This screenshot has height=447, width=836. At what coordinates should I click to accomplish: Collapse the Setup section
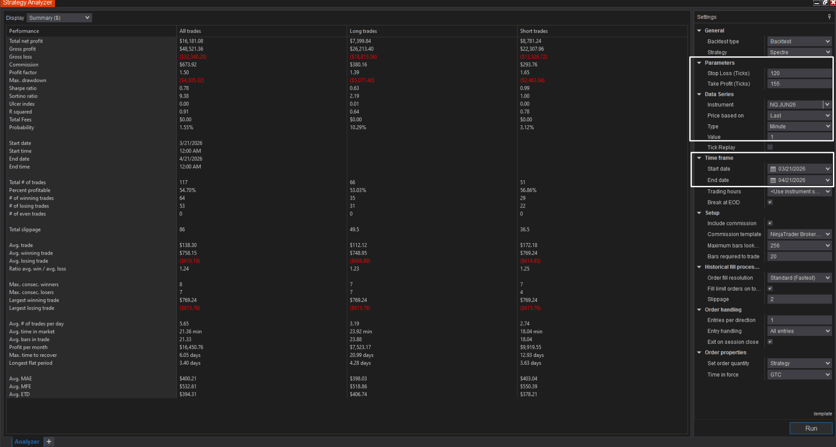point(699,213)
